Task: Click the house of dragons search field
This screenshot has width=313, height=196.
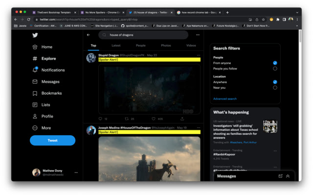Action: (143, 35)
